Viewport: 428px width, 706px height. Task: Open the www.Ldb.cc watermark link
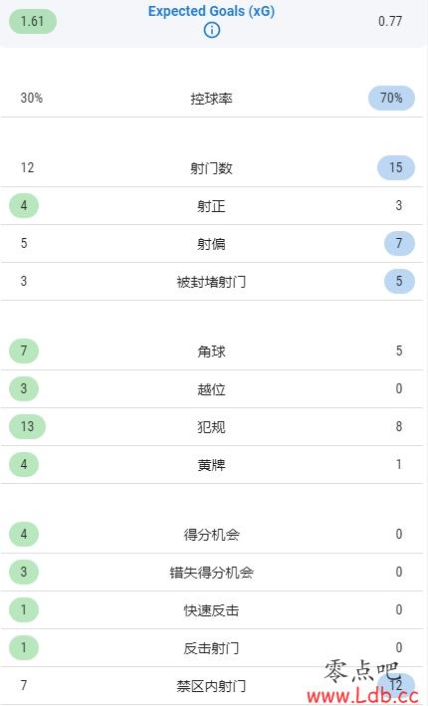(362, 696)
